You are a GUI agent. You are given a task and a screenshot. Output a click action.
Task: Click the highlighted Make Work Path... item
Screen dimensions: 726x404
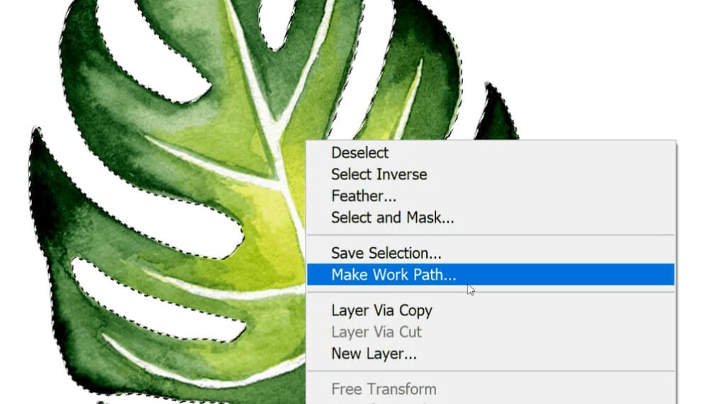click(491, 274)
